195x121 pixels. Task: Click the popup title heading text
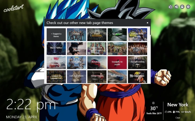tap(80, 23)
